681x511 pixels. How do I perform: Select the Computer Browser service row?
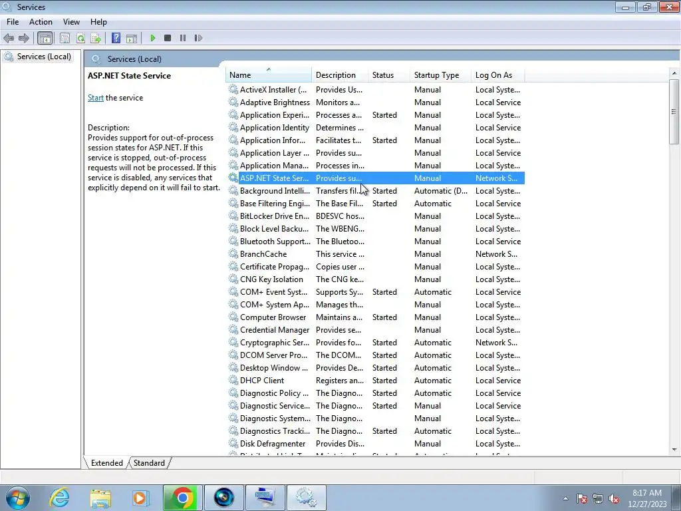coord(376,317)
